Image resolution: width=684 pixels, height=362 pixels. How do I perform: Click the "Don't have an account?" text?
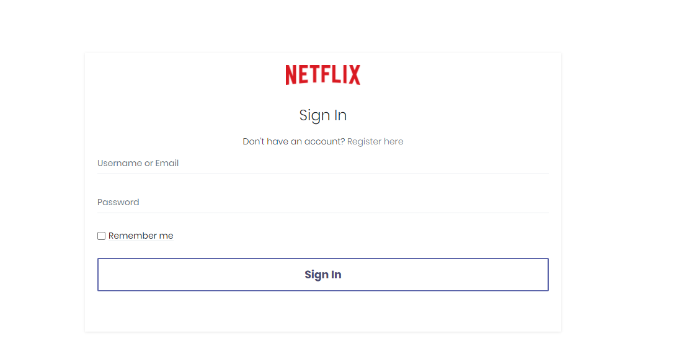[x=293, y=141]
